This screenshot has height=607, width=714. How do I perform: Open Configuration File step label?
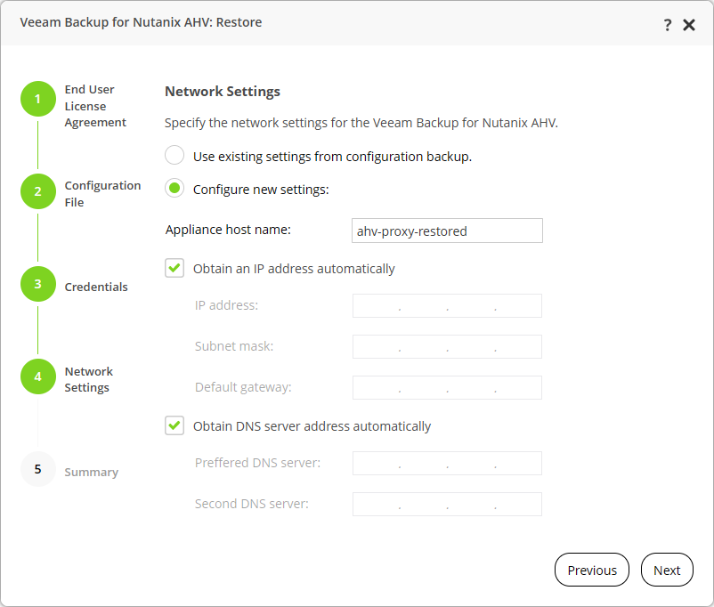[102, 193]
